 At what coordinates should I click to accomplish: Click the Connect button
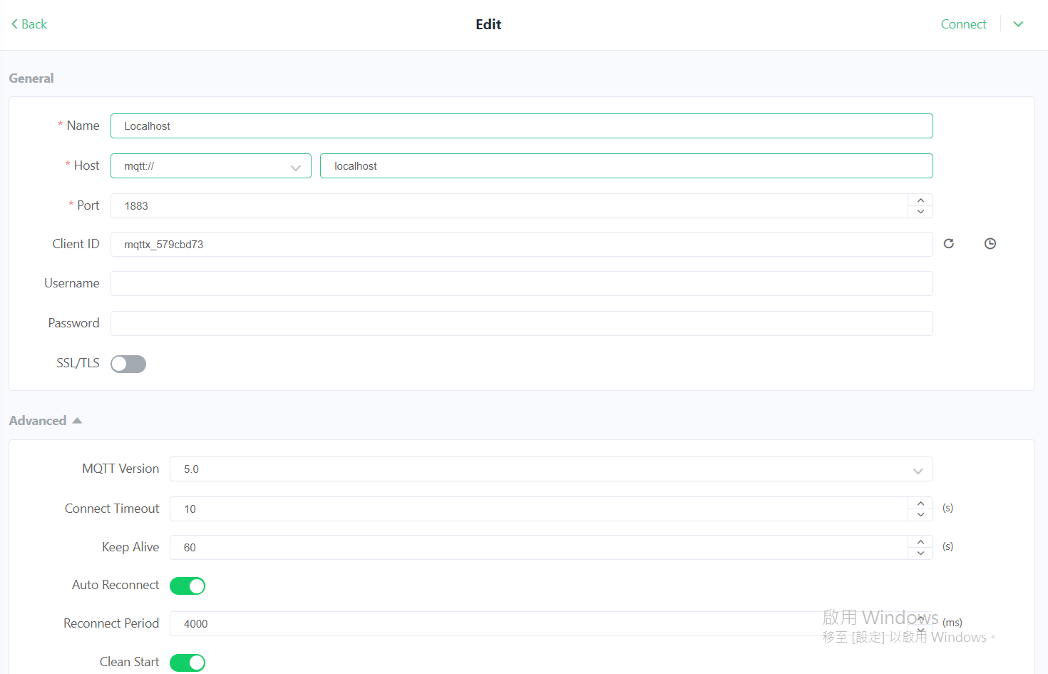[963, 24]
